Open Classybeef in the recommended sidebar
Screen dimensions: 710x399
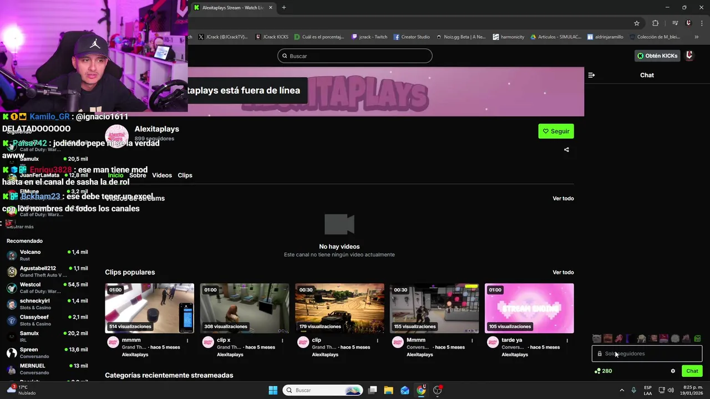[x=47, y=320]
